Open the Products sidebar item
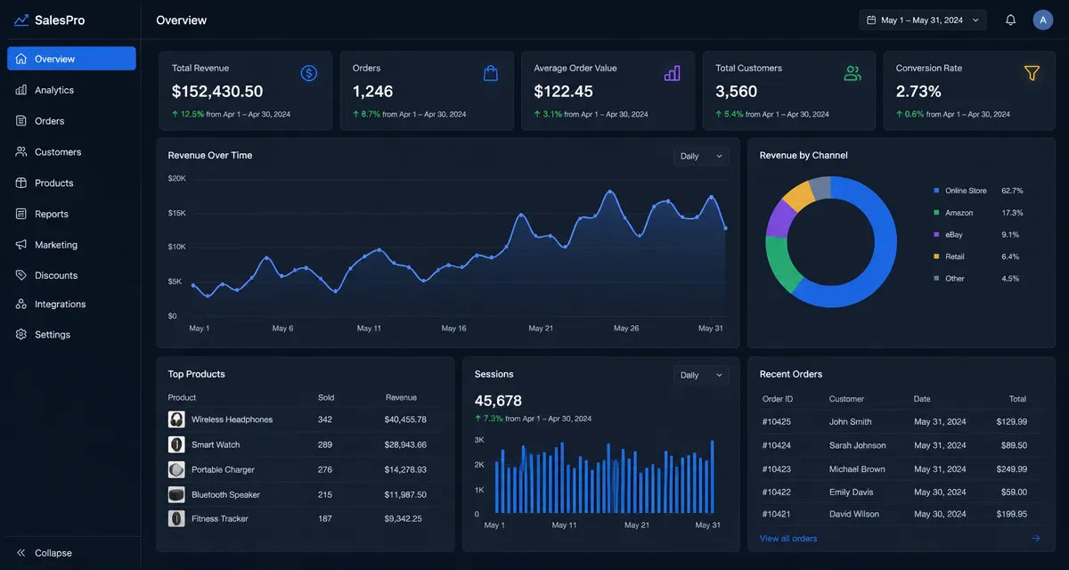 [71, 183]
